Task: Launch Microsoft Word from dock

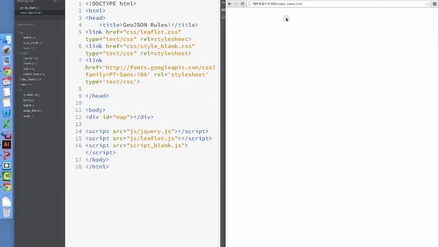Action: pyautogui.click(x=6, y=113)
